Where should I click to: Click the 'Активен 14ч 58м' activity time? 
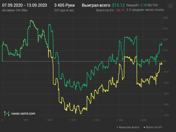point(15,10)
